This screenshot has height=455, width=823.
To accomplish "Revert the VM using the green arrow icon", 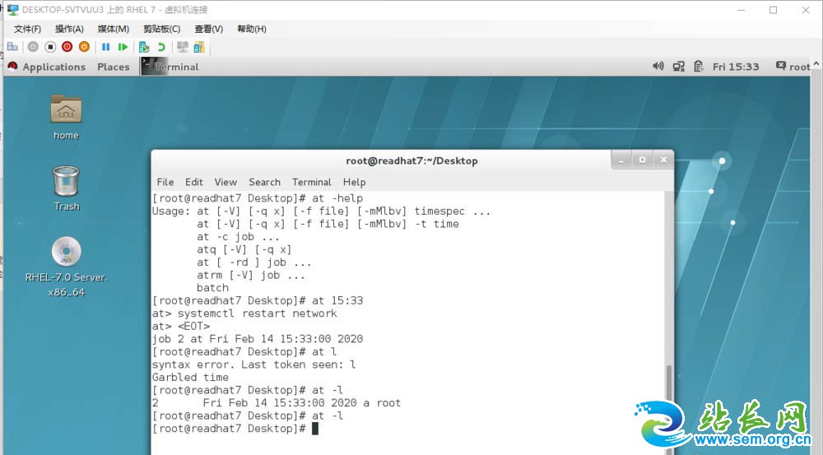I will [x=161, y=47].
